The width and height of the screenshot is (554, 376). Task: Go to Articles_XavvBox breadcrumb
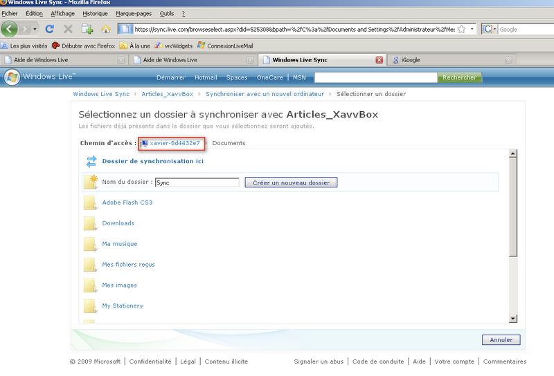(x=167, y=94)
